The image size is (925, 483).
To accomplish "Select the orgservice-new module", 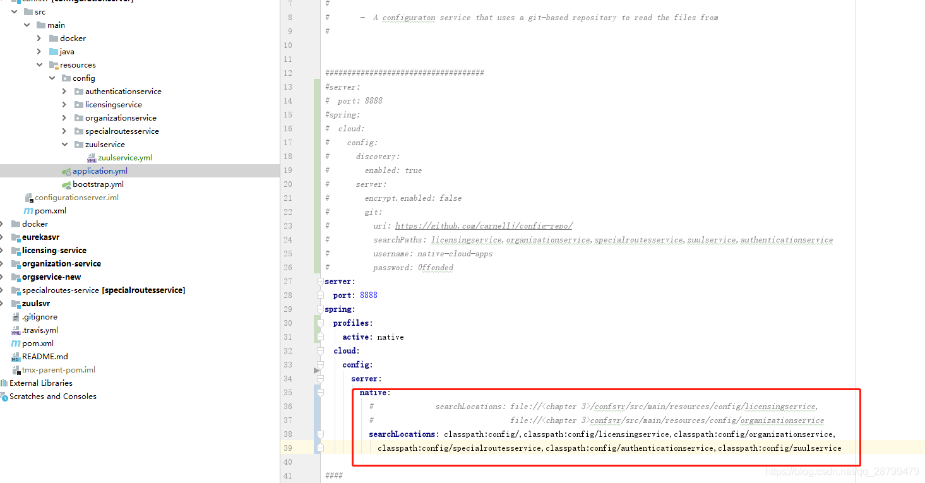I will pos(51,277).
